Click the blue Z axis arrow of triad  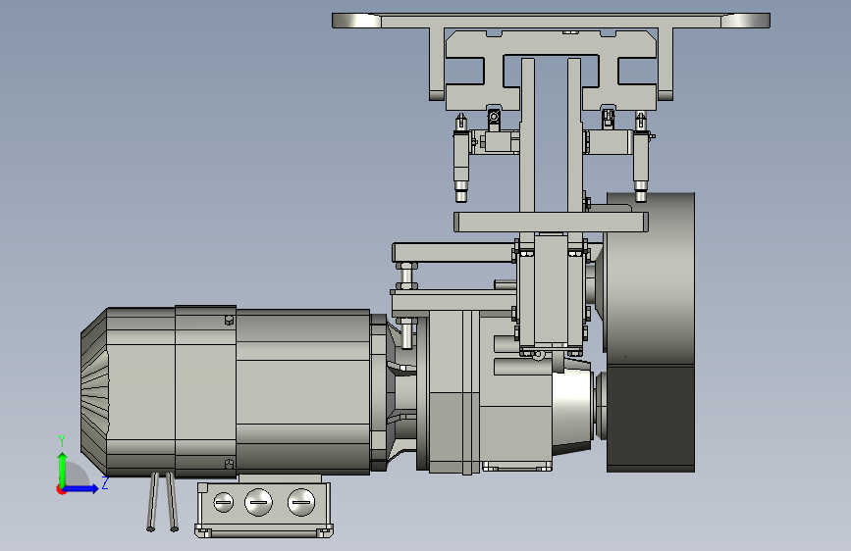tap(81, 488)
